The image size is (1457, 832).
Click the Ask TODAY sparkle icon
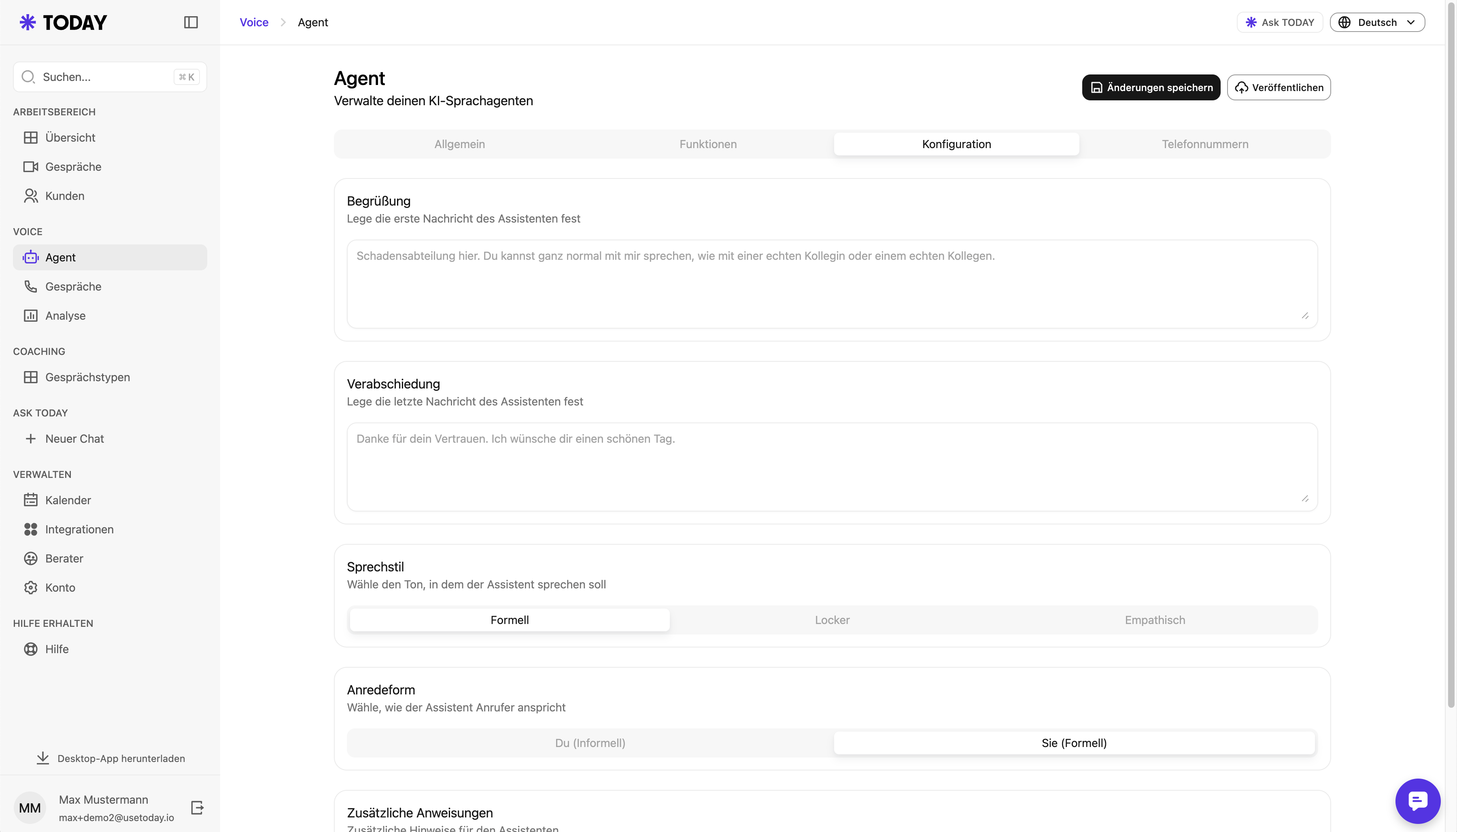1251,22
